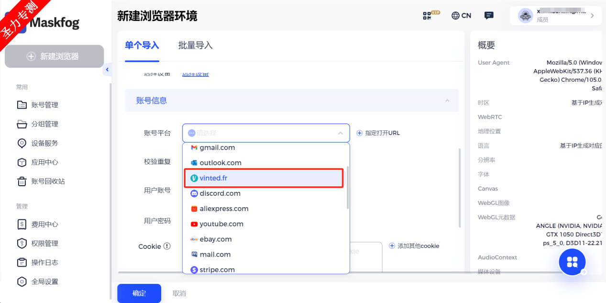Open 分组管理 in the sidebar
The width and height of the screenshot is (606, 303).
click(38, 124)
